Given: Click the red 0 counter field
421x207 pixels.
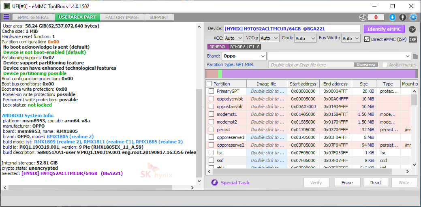Looking at the screenshot, I should (x=376, y=17).
